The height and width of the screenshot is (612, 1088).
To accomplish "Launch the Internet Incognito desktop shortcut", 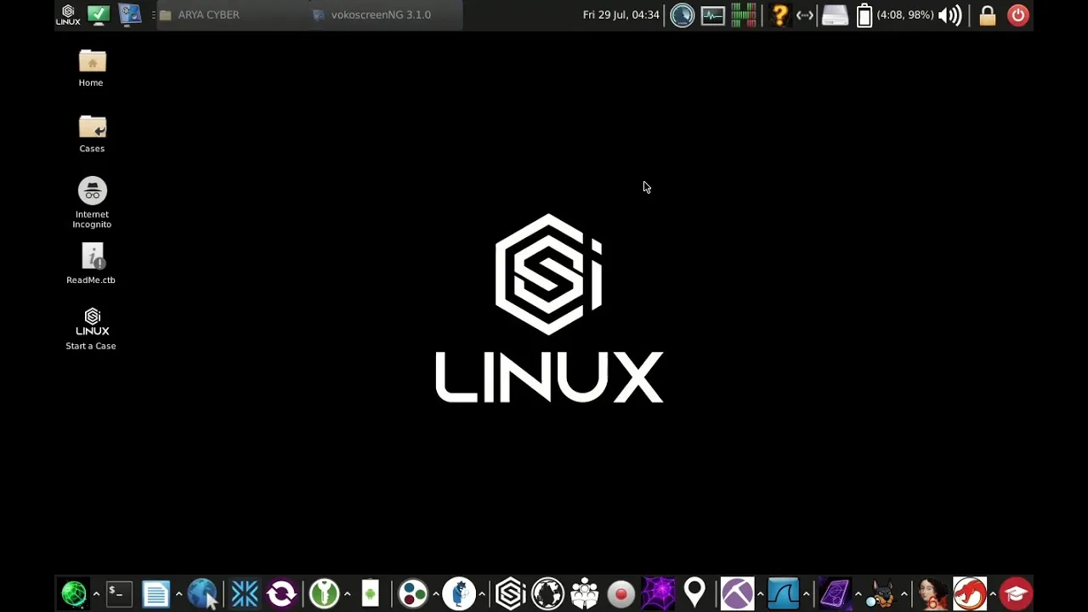I will [x=92, y=202].
